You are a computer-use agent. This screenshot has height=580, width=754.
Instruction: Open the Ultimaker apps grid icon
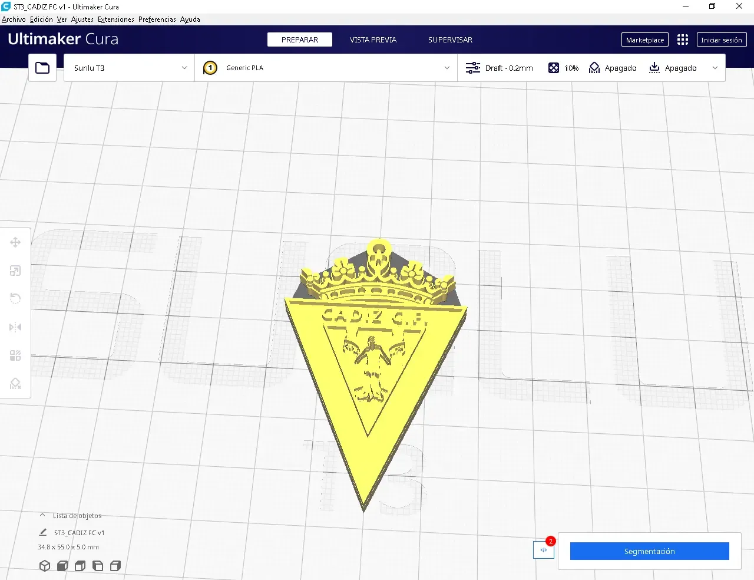(683, 39)
